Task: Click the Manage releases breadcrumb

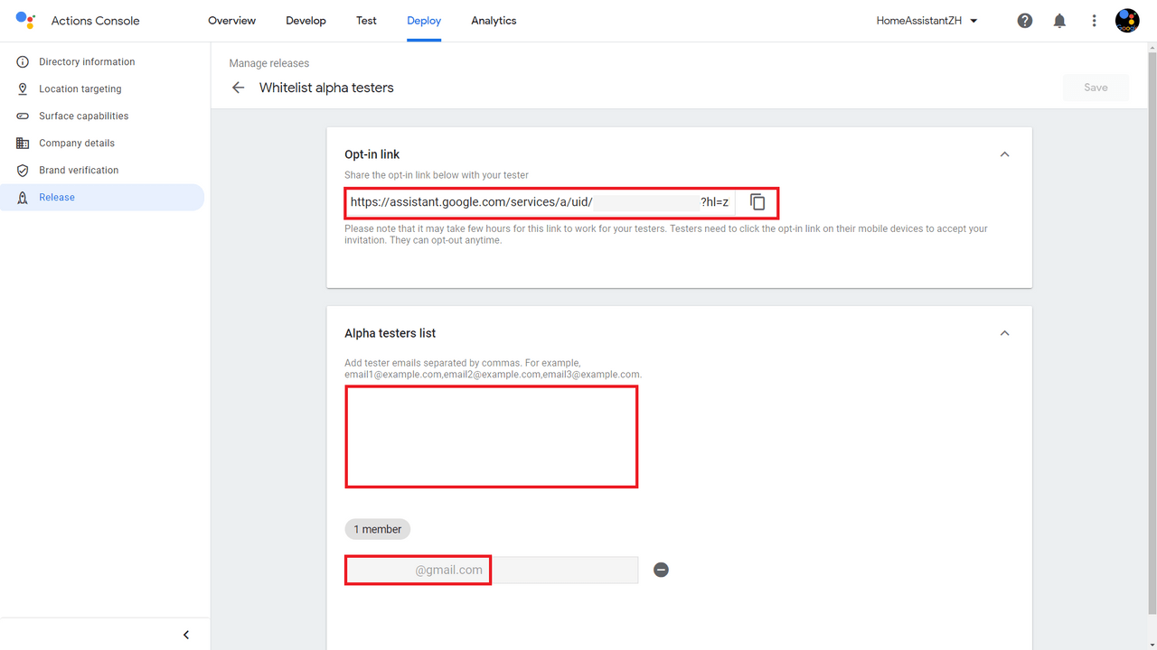Action: [269, 63]
